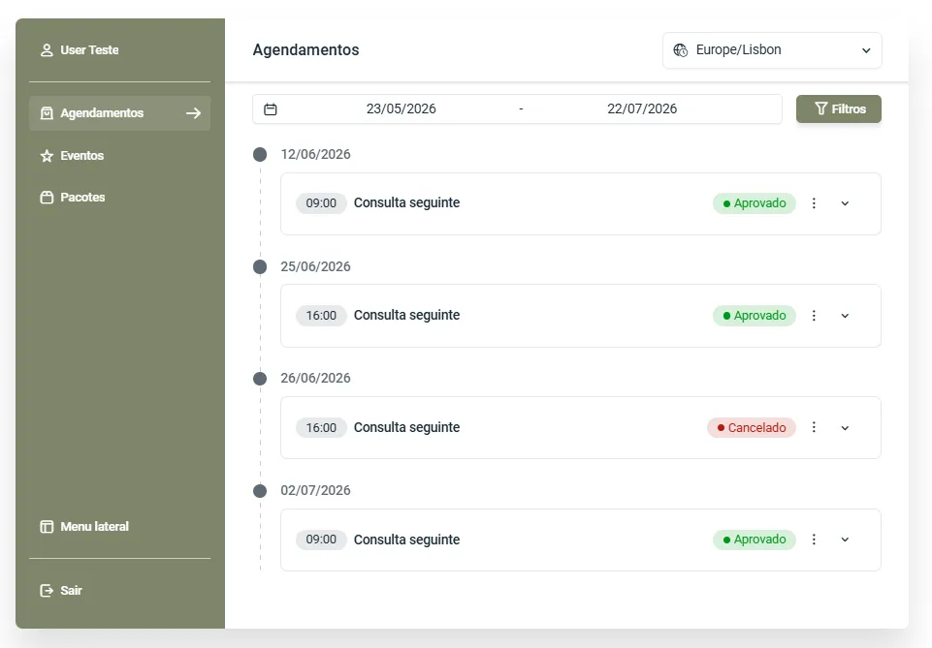Open Pacotes in the sidebar
The height and width of the screenshot is (648, 932).
point(119,198)
